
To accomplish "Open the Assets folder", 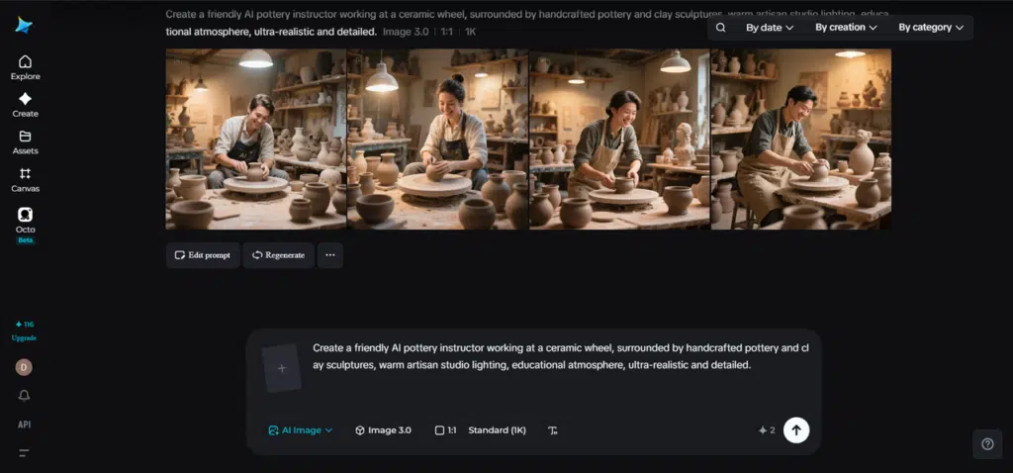I will (x=25, y=142).
